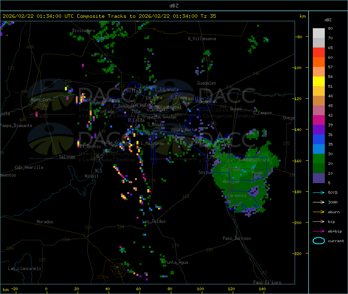Click the 'Morados' map label
Screen dimensions: 348x294
(x=45, y=222)
